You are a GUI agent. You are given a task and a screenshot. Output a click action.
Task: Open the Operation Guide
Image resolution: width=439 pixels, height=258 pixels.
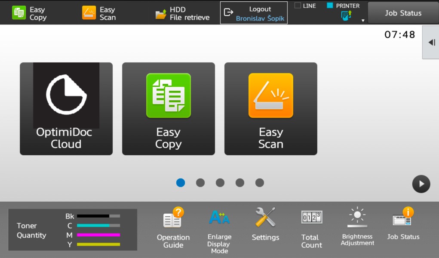coord(173,228)
